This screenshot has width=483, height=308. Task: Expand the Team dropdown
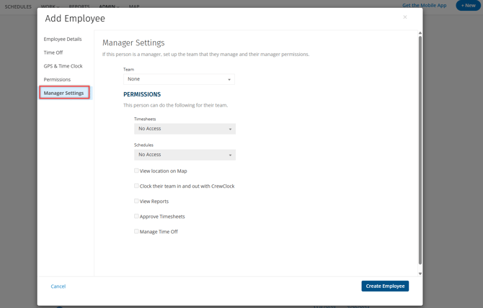coord(179,79)
